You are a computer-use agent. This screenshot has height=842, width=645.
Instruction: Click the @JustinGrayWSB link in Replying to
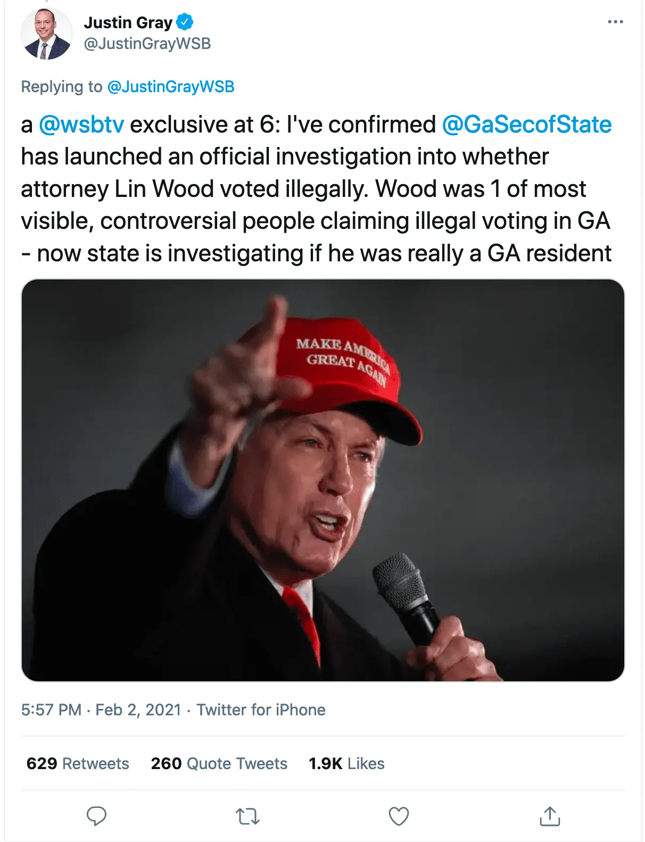pos(171,87)
